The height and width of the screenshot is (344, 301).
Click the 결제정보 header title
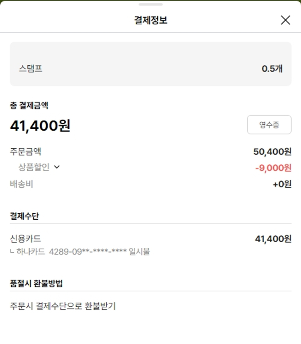click(150, 20)
